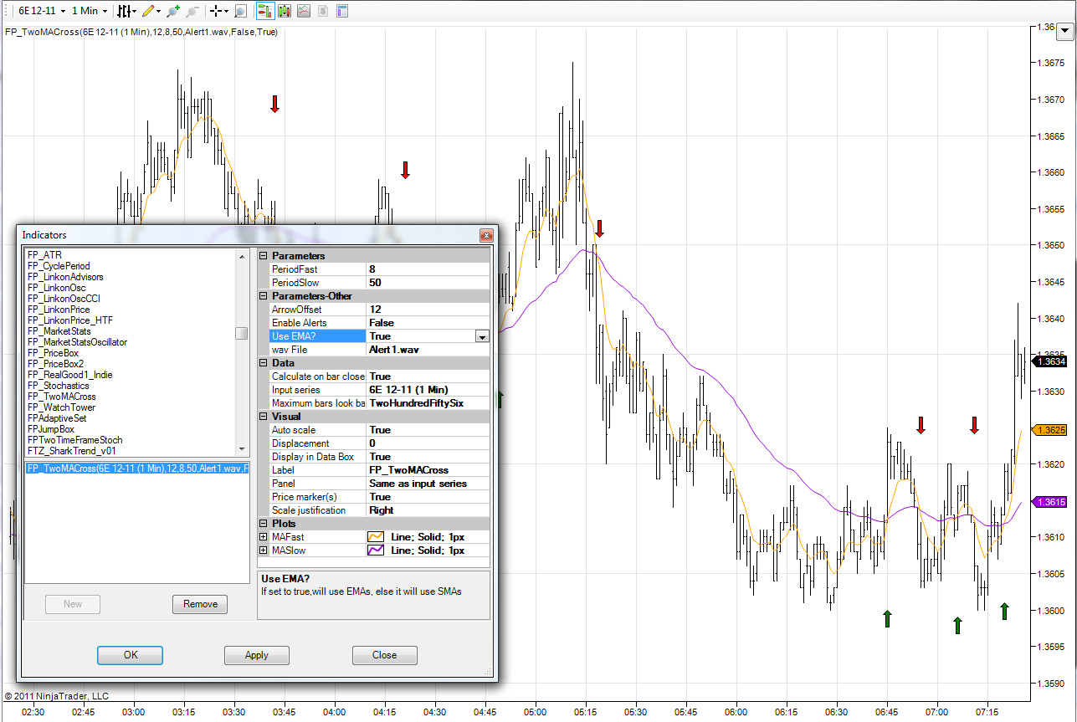
Task: Edit the ArrowOffset value 12
Action: 428,310
